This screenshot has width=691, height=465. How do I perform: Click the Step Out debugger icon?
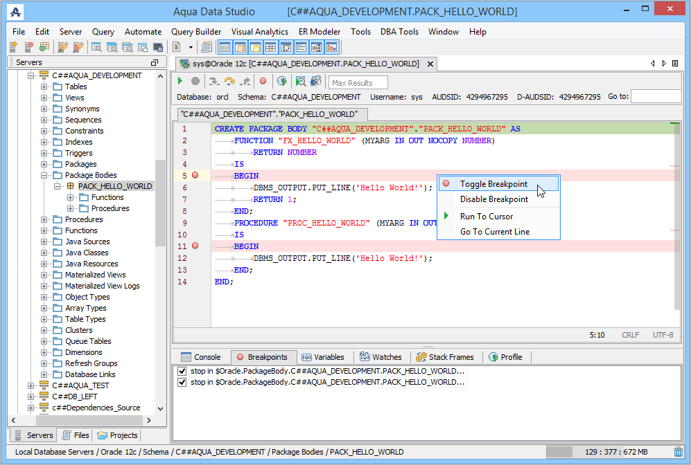tap(245, 82)
